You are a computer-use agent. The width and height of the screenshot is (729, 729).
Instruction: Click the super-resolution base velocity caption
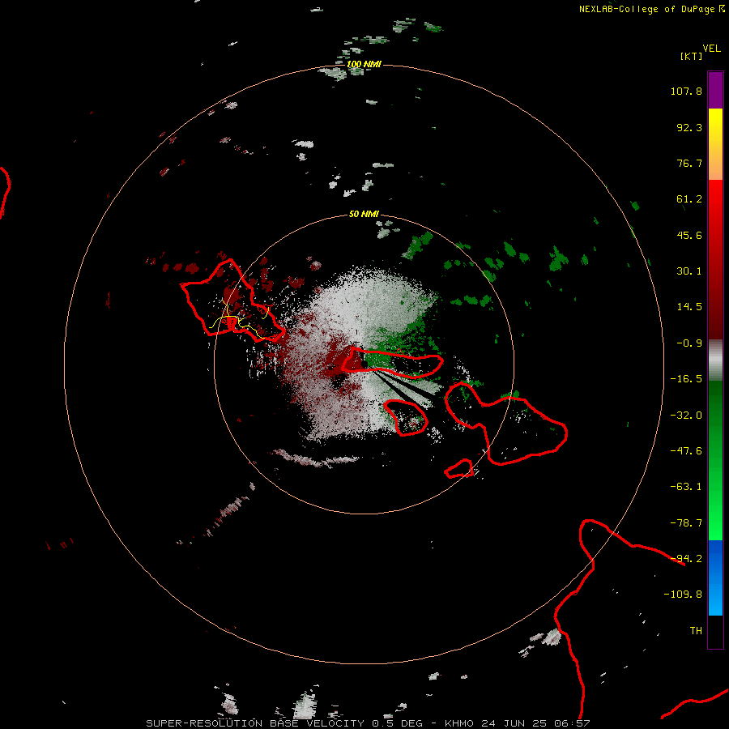368,723
